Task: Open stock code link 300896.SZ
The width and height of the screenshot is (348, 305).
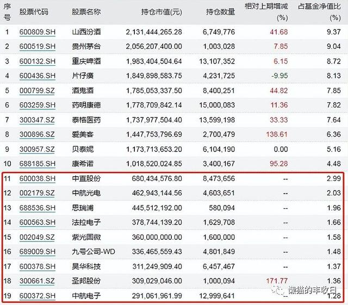Action: tap(37, 134)
